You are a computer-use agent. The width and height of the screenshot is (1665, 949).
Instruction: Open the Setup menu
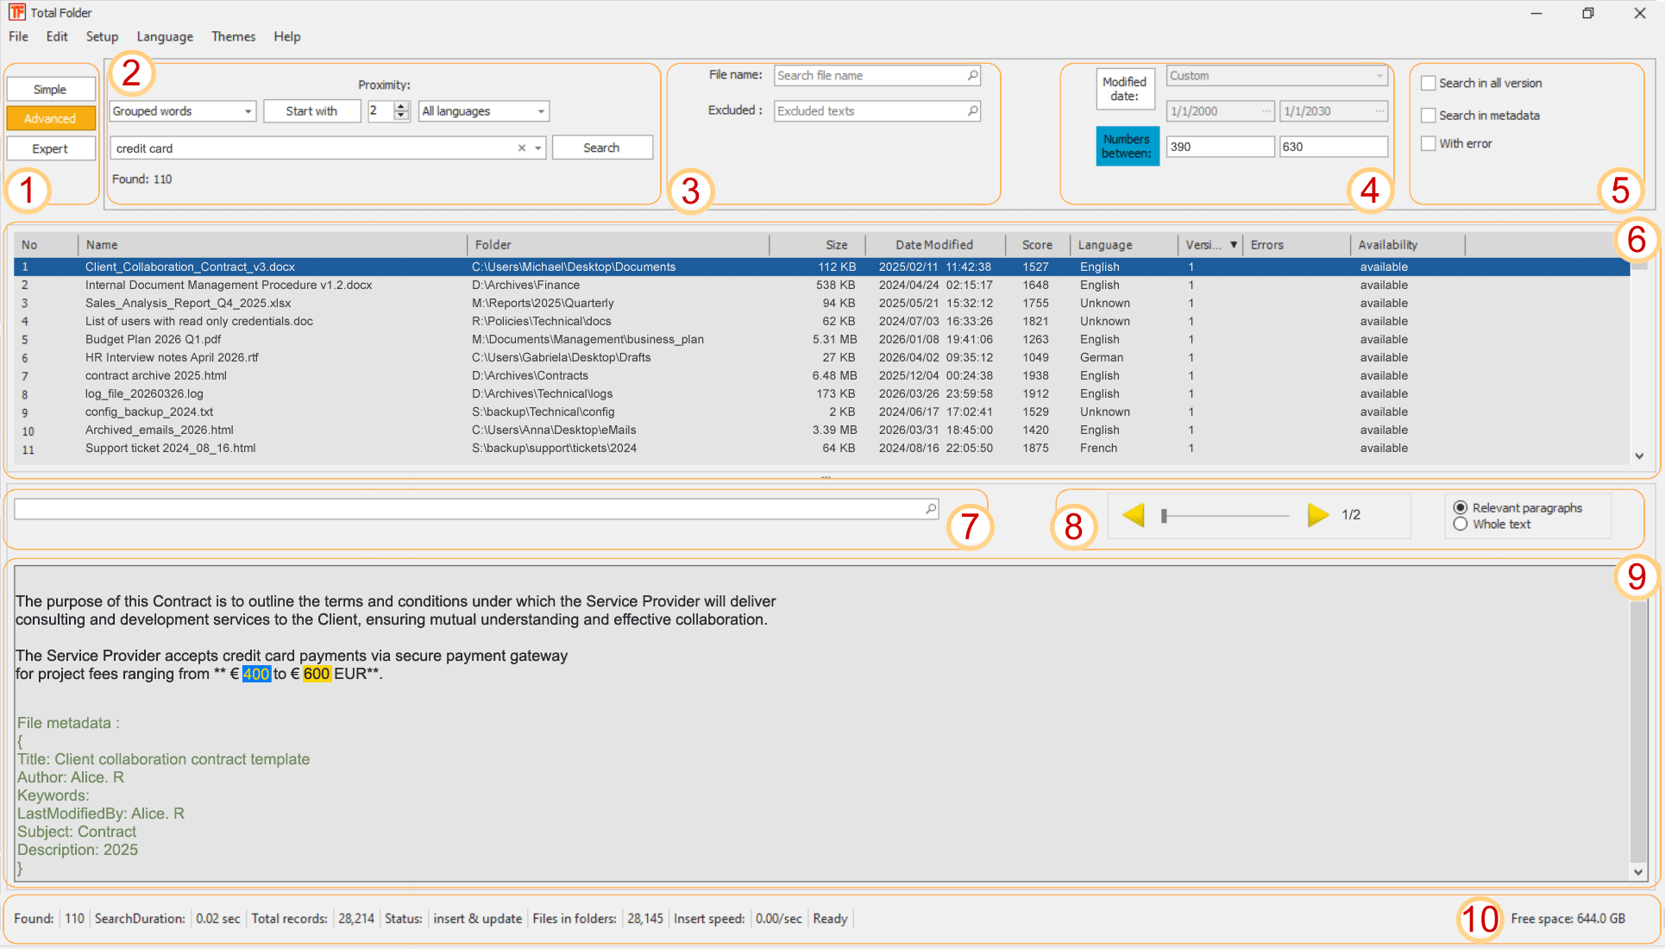[102, 36]
